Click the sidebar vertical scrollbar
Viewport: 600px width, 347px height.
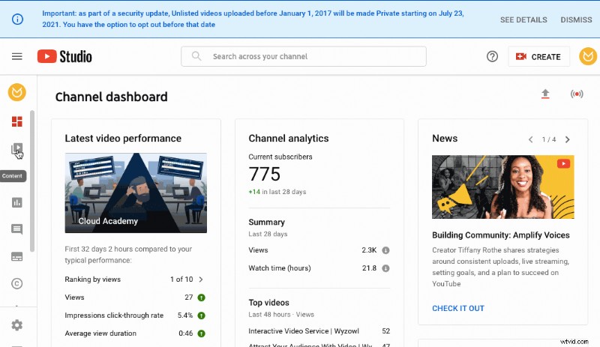32,181
